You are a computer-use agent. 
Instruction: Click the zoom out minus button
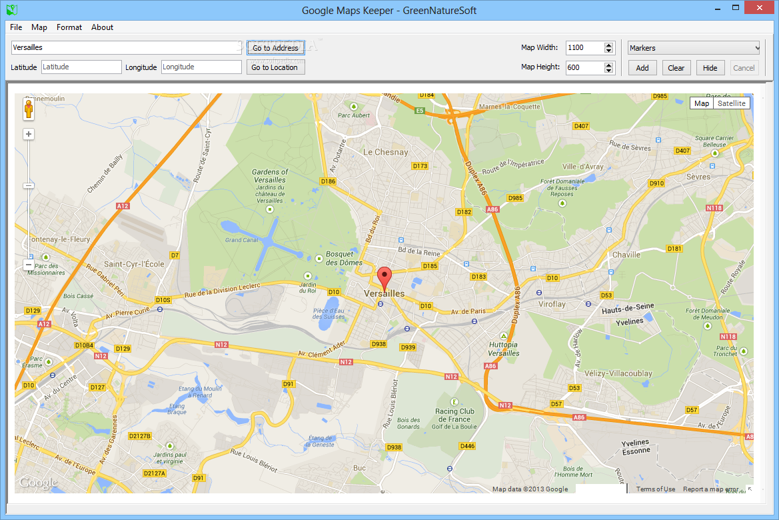[x=29, y=265]
